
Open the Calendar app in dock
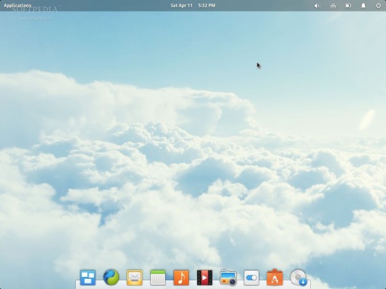point(158,278)
